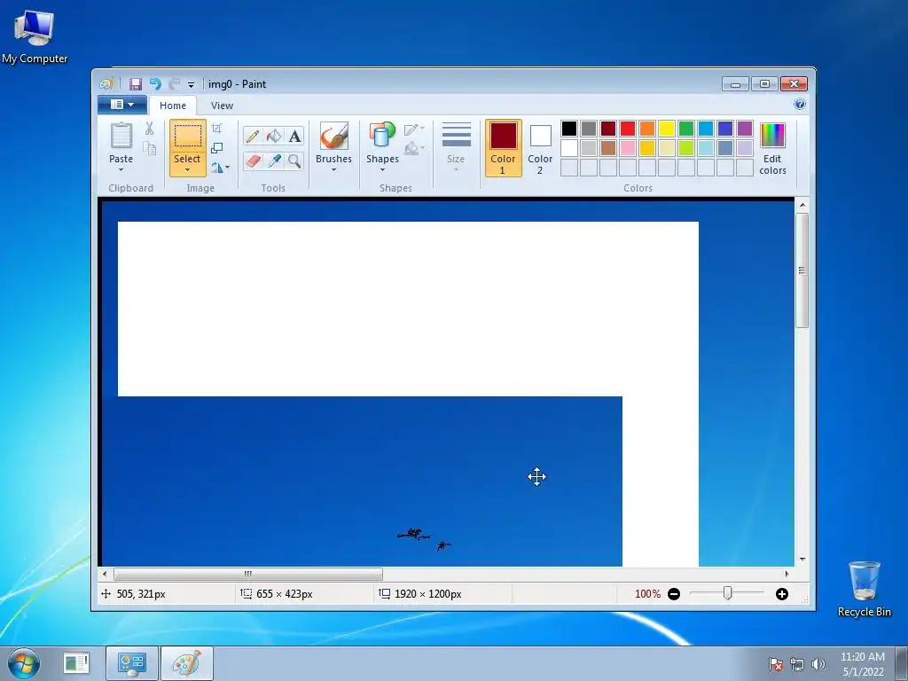Expand the Rotate dropdown arrow
908x681 pixels.
click(228, 168)
